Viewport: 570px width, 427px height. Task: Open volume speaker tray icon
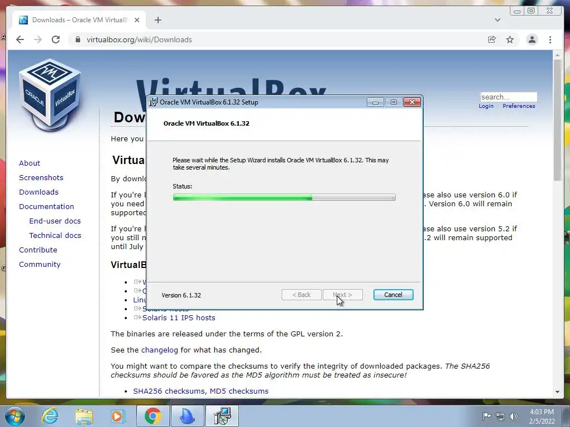(513, 416)
